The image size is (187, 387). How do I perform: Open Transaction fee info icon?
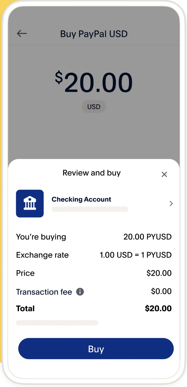coord(80,292)
